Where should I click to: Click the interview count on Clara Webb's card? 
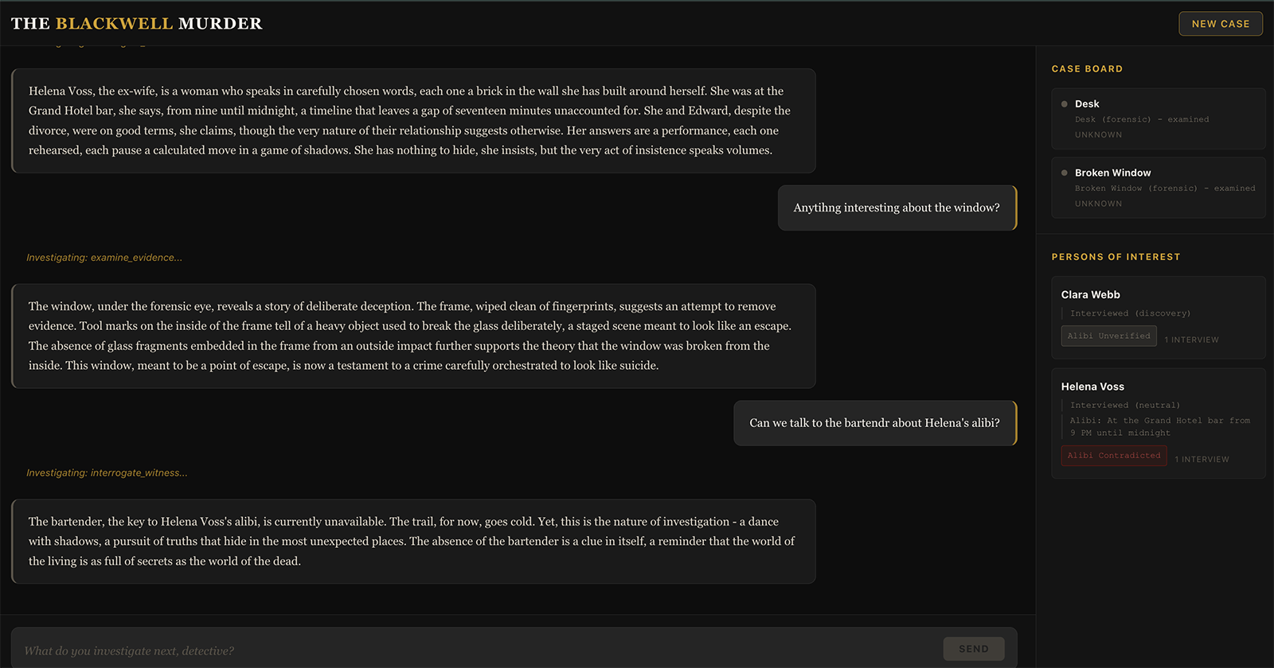(x=1191, y=340)
